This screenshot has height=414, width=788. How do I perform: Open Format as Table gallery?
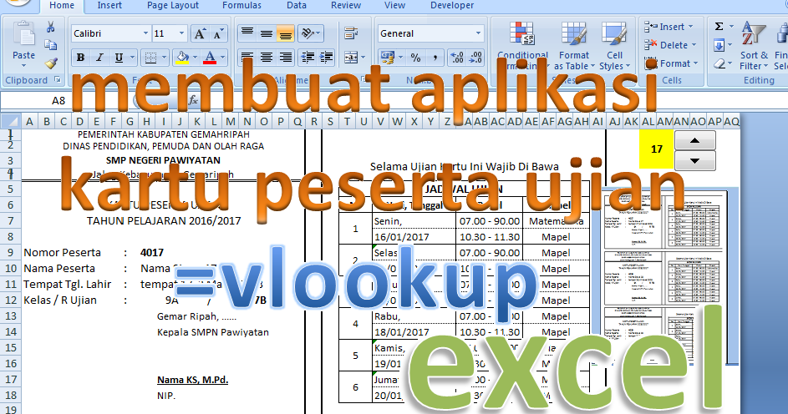[574, 45]
